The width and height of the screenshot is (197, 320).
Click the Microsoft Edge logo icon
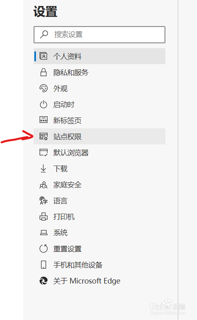[43, 281]
